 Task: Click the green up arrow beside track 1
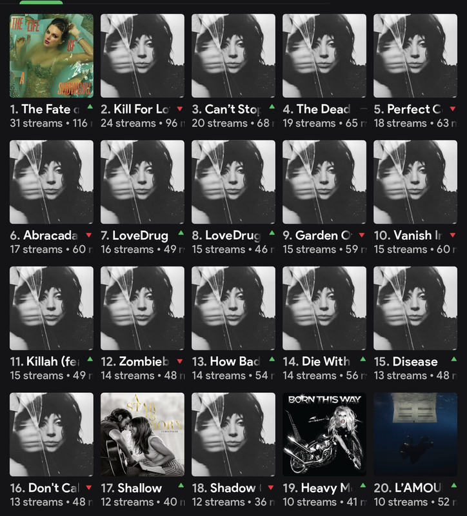pos(90,106)
